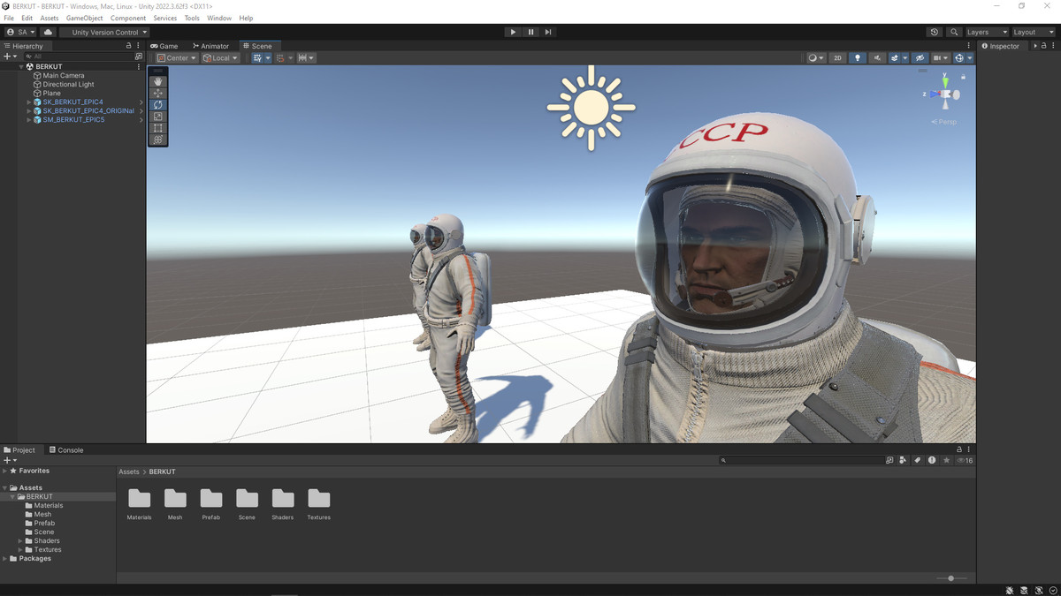Open the GameObject menu
Image resolution: width=1061 pixels, height=596 pixels.
tap(84, 18)
